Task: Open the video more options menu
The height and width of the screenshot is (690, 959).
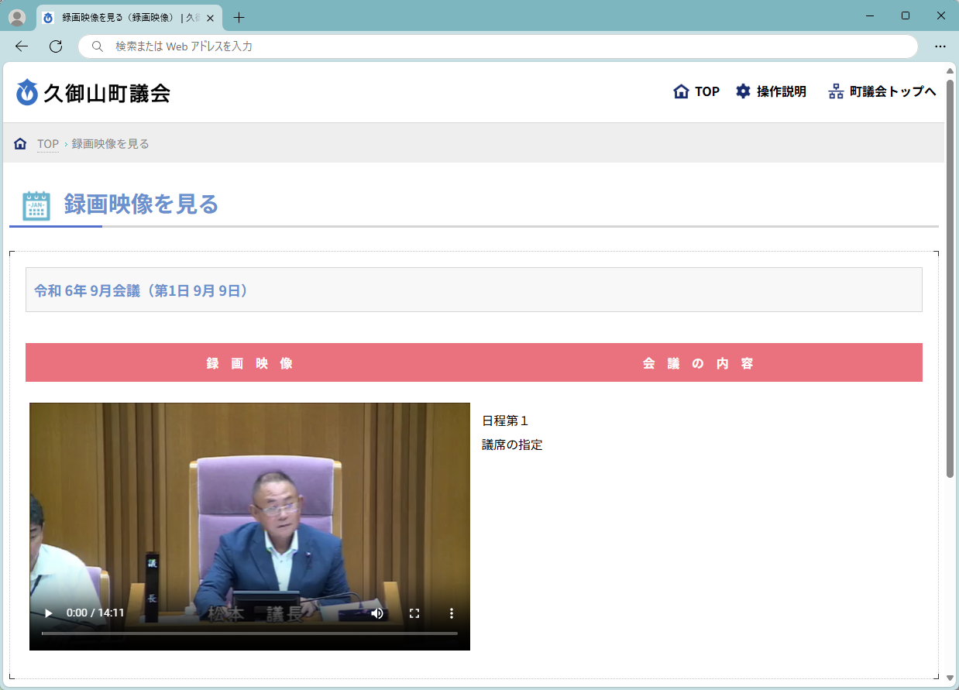Action: pos(452,613)
